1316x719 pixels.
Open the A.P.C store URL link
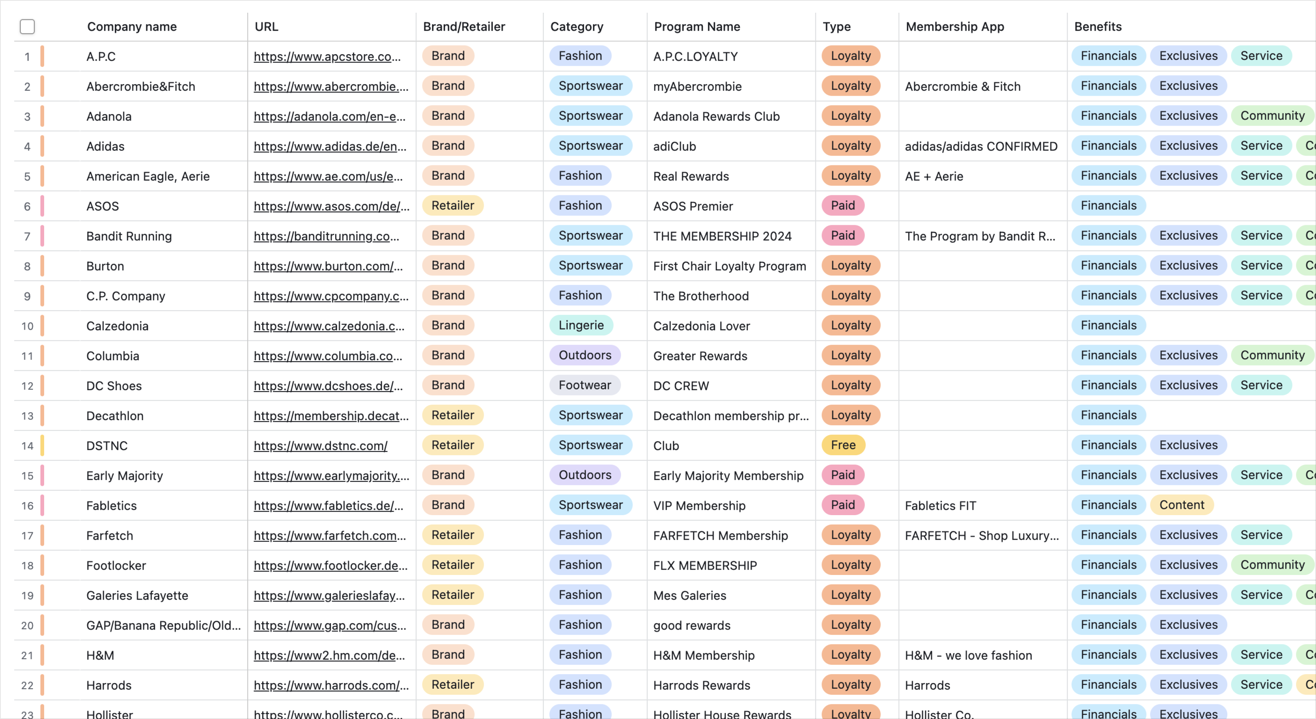click(x=327, y=56)
